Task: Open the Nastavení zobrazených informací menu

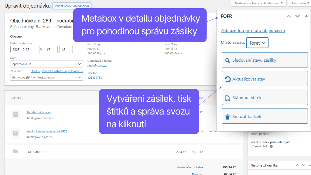Action: pyautogui.click(x=258, y=3)
